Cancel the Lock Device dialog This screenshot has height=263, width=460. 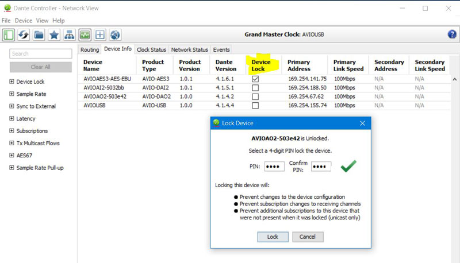(308, 237)
